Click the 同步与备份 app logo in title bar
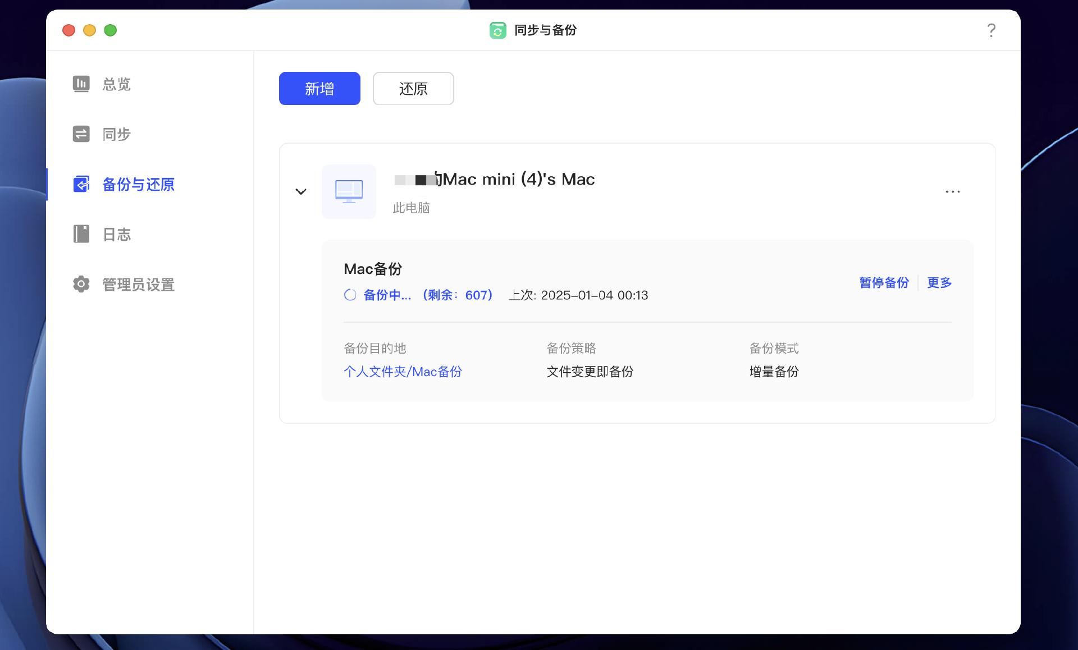Image resolution: width=1078 pixels, height=650 pixels. (x=497, y=30)
